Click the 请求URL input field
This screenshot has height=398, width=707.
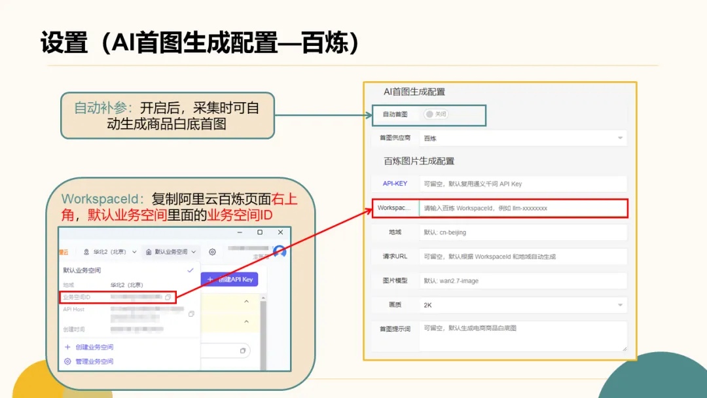coord(523,257)
